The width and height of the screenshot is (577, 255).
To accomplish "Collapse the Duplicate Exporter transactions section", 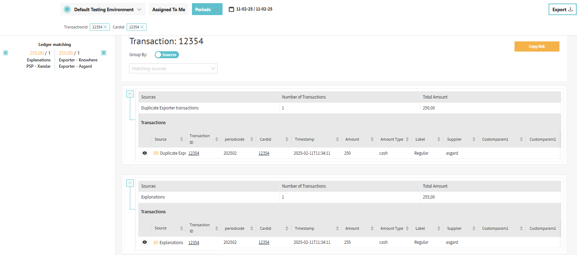I will [x=130, y=94].
